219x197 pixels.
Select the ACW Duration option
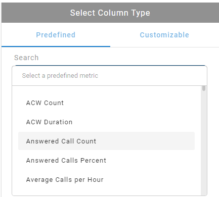pos(106,122)
